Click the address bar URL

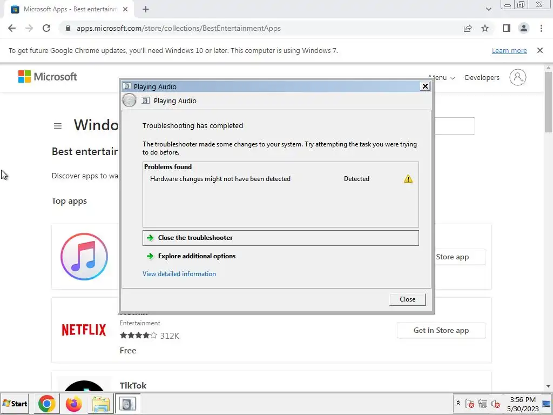[x=178, y=28]
